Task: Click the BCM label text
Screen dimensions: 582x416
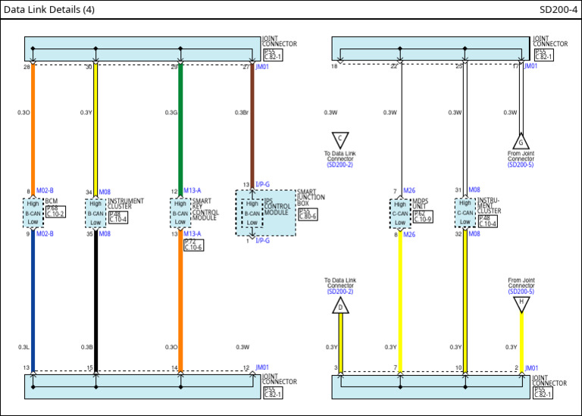Action: click(52, 201)
